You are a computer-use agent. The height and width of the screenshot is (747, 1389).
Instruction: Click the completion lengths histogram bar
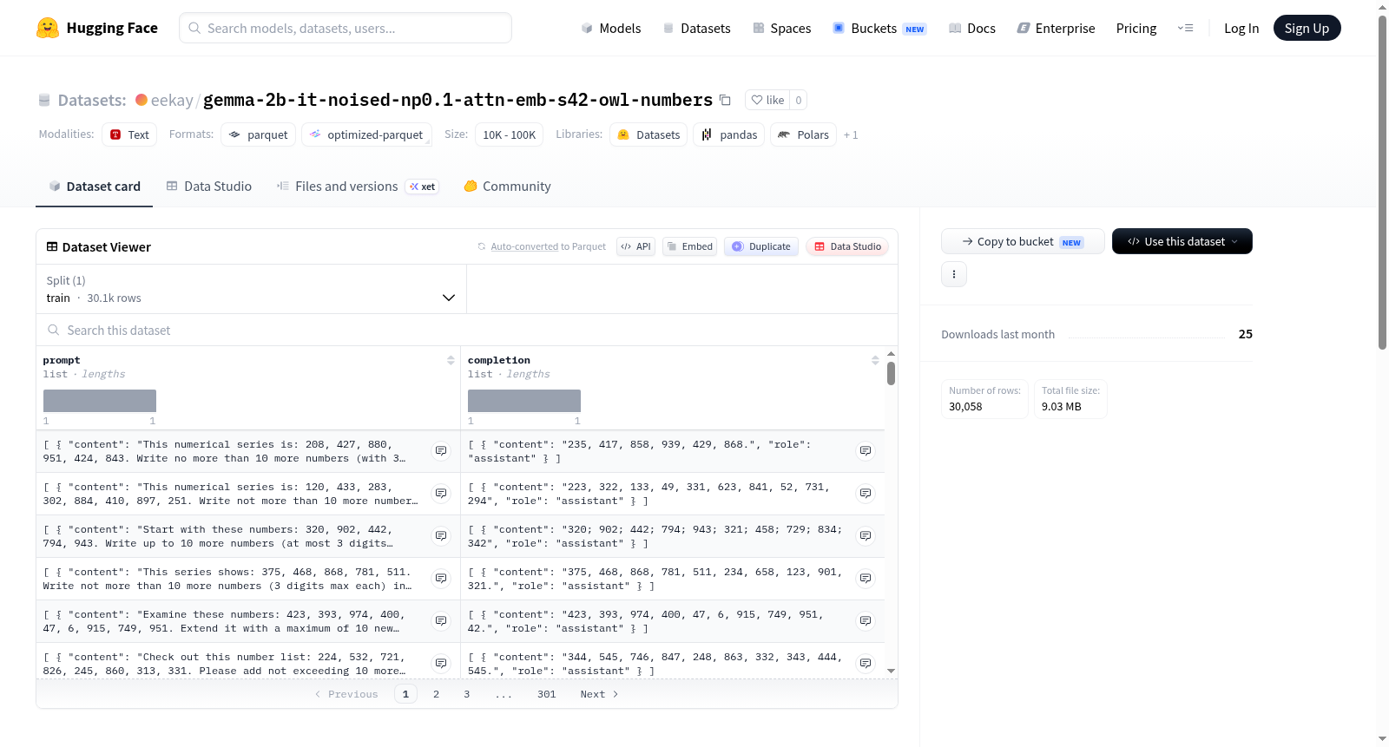tap(524, 401)
